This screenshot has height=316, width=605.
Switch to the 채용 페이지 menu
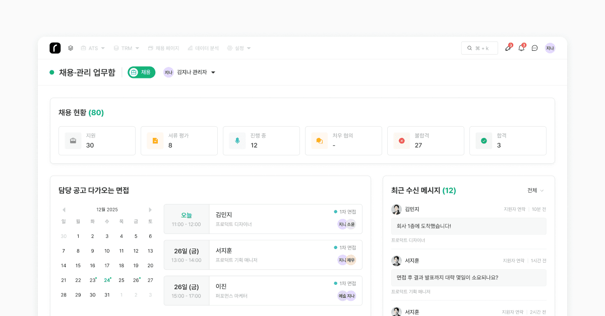point(163,48)
